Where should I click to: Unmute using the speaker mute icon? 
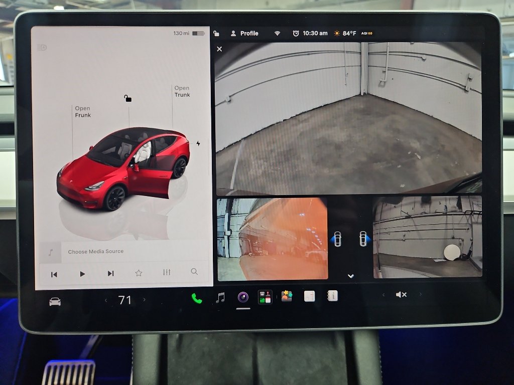401,295
